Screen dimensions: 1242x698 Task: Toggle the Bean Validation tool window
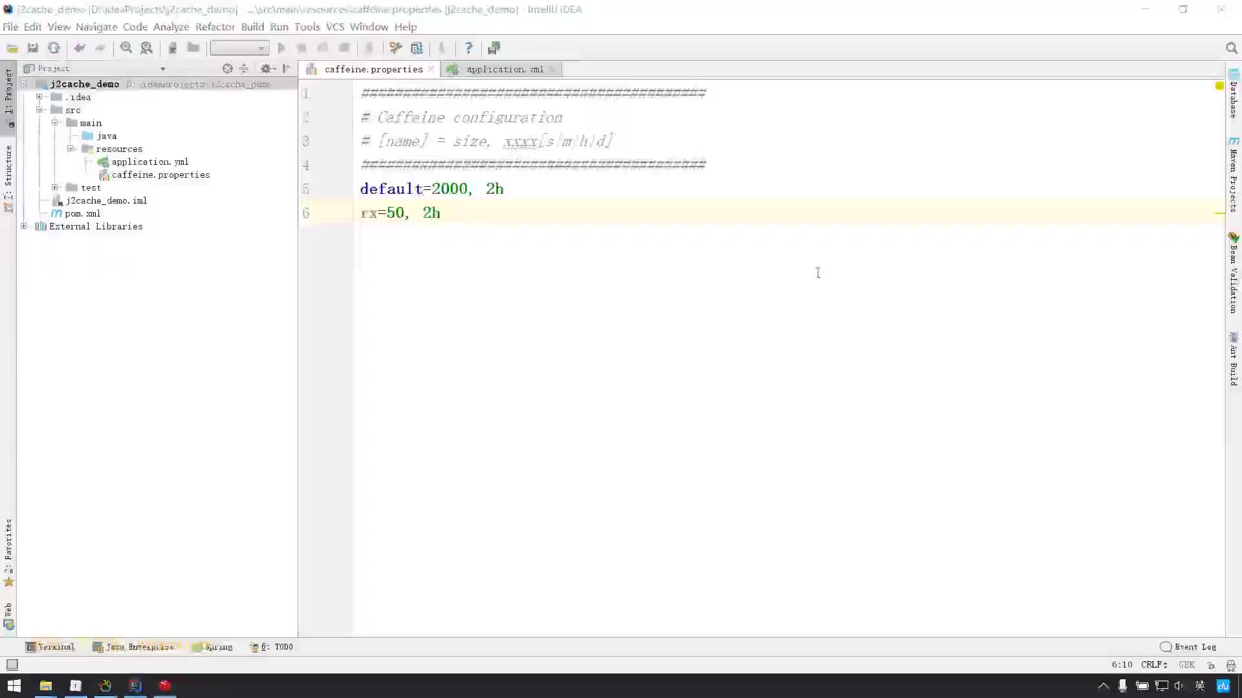1234,273
